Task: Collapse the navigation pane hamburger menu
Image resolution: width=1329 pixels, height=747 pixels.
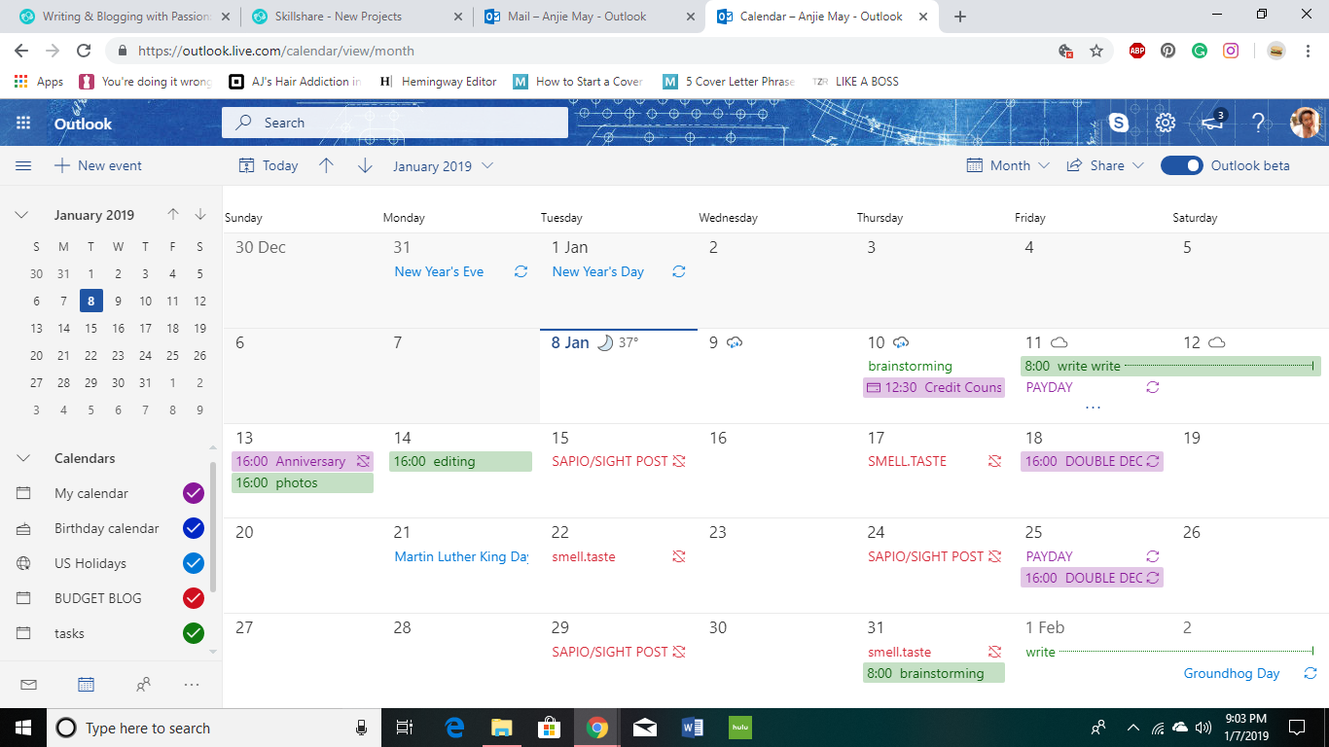Action: [23, 165]
